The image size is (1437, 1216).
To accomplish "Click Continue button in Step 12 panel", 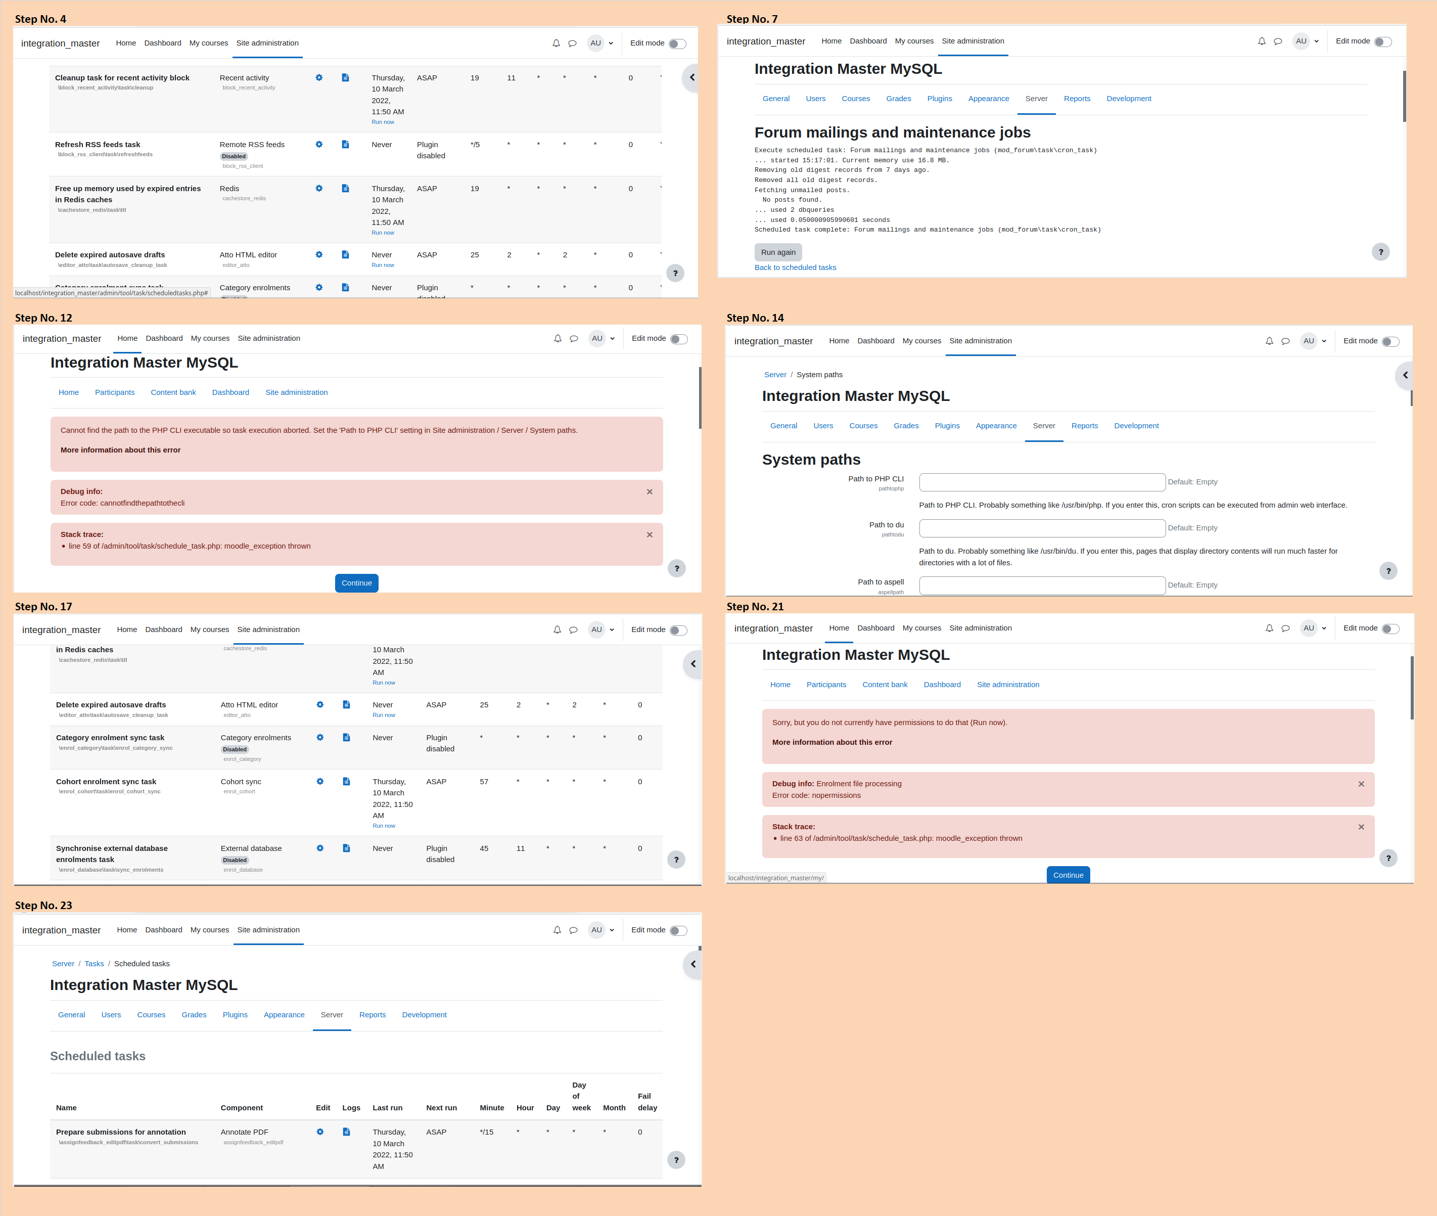I will coord(356,583).
